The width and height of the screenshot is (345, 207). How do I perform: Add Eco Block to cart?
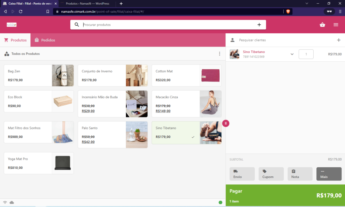click(39, 101)
